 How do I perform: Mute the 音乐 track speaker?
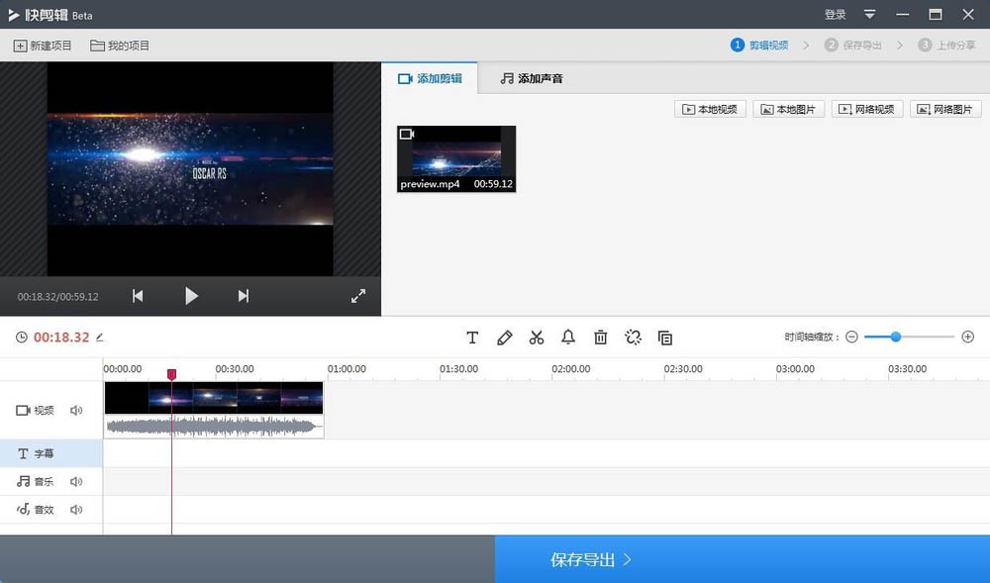76,481
